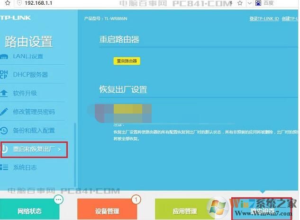Click the power icon for restart and reset
300x220 pixels.
(x=5, y=149)
